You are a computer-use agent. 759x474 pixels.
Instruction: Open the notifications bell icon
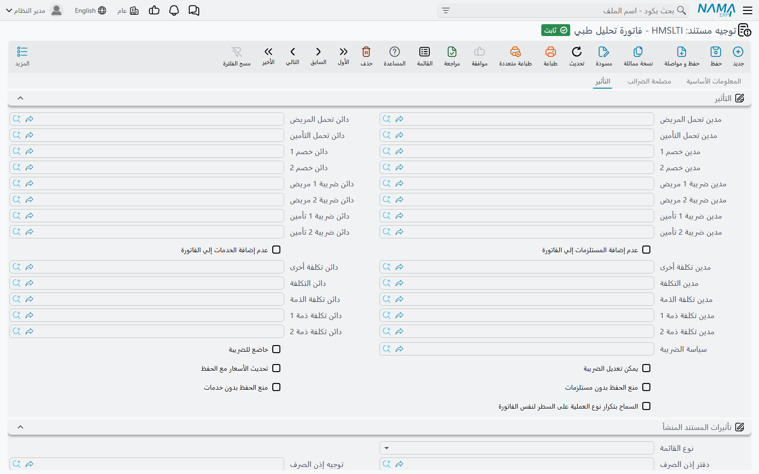(x=174, y=10)
